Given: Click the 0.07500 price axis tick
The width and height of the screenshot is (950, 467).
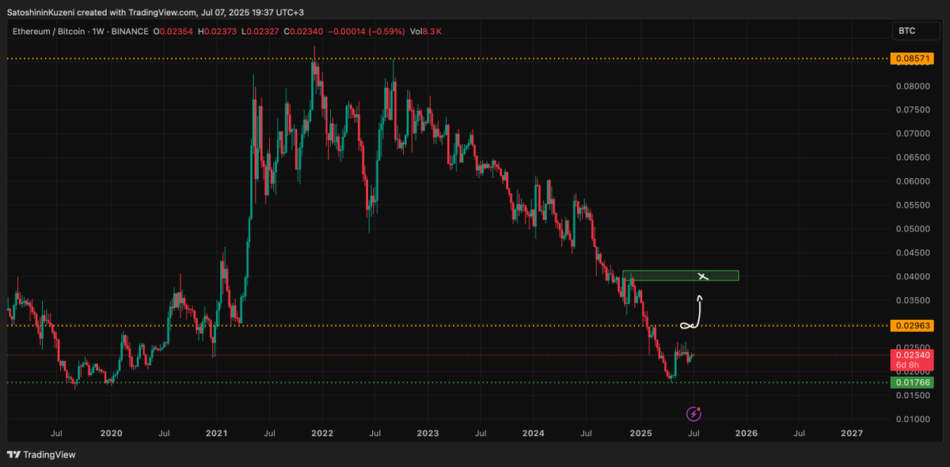Looking at the screenshot, I should [x=912, y=109].
